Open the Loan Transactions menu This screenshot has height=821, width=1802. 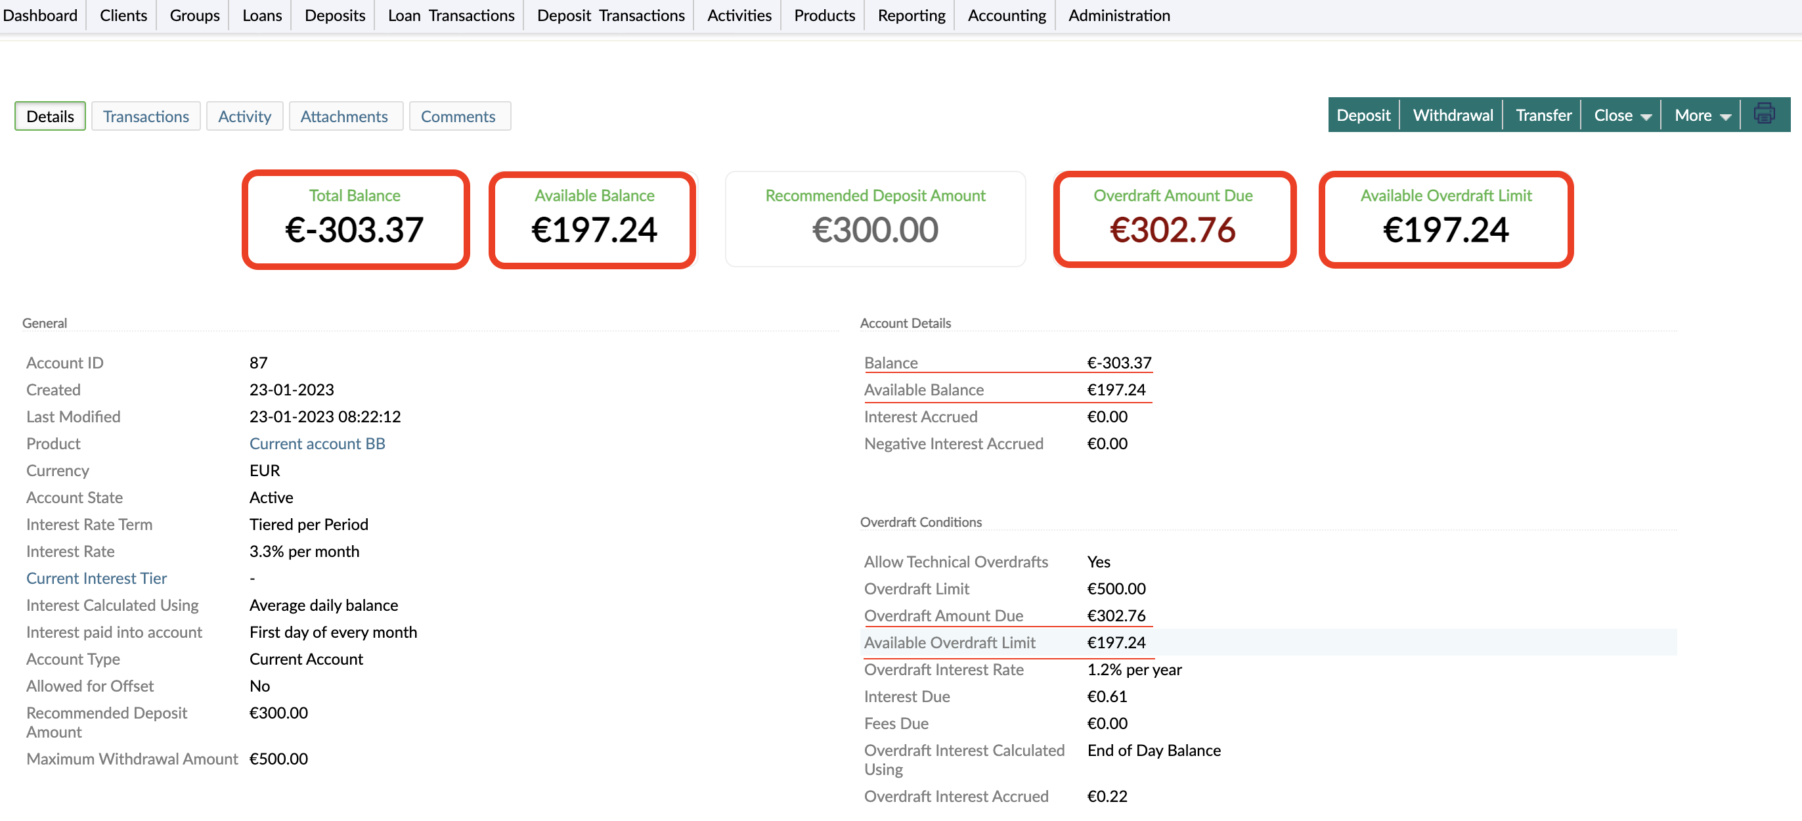[450, 14]
